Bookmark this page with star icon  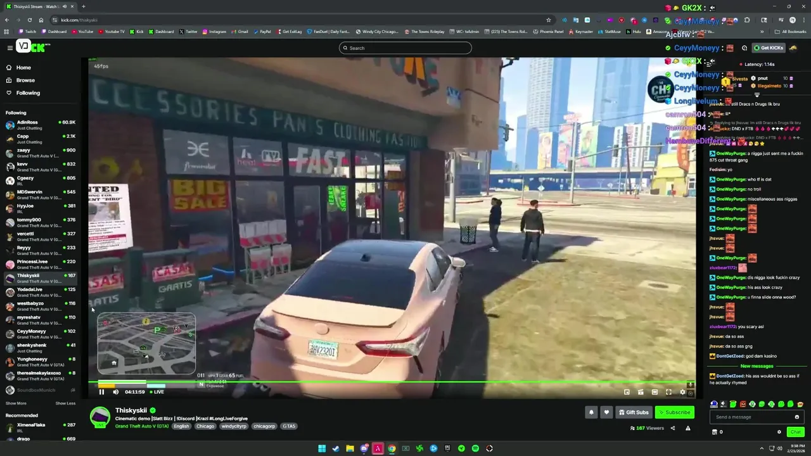(x=549, y=20)
